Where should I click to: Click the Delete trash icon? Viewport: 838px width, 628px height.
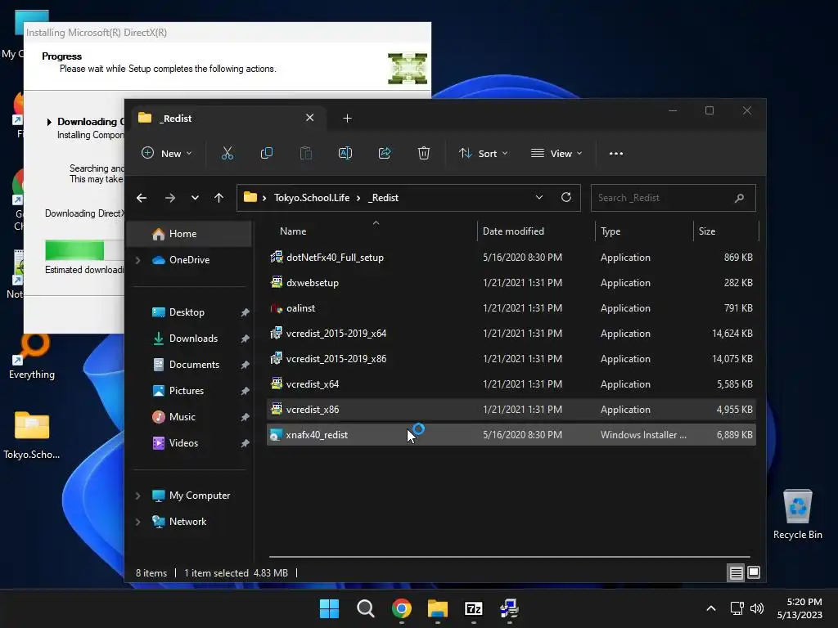tap(424, 153)
